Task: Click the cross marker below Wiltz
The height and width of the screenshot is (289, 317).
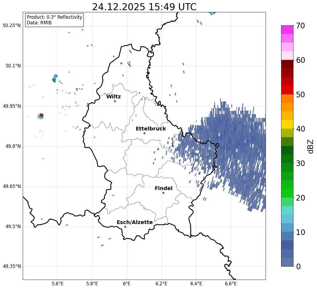Action: (x=115, y=101)
